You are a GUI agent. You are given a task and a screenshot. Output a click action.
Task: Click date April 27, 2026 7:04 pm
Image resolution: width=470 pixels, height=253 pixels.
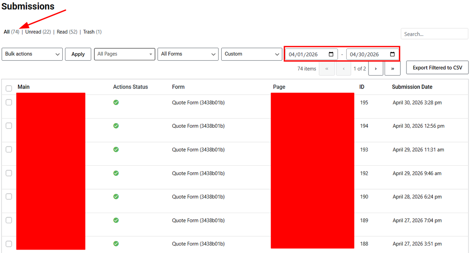coord(417,220)
